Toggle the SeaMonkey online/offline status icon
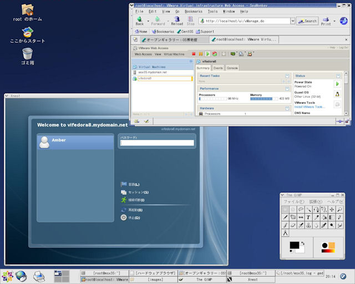The height and width of the screenshot is (284, 355). (339, 121)
